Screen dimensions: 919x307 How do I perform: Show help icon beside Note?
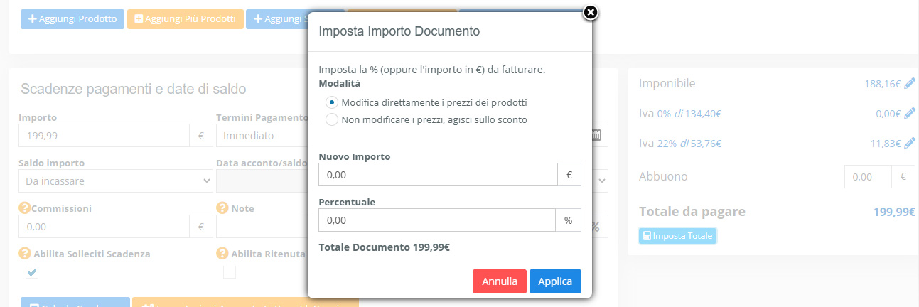[222, 208]
